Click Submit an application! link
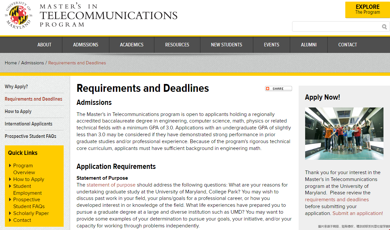This screenshot has width=390, height=230. (358, 213)
